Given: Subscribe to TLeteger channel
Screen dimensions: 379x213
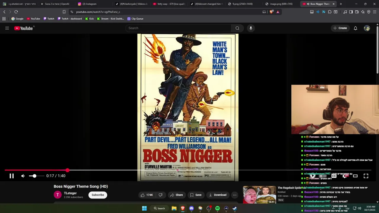Looking at the screenshot, I should 98,195.
